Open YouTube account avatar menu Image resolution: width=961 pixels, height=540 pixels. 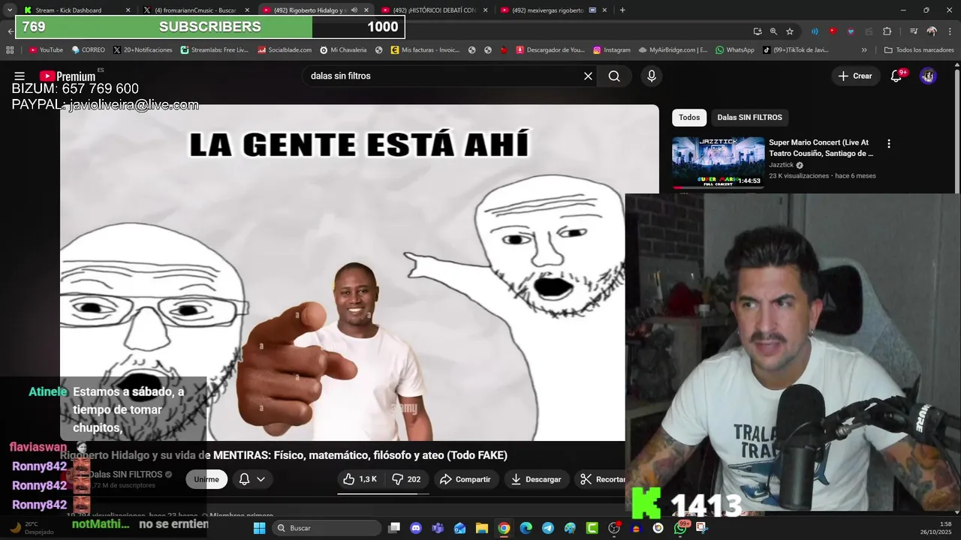click(928, 76)
